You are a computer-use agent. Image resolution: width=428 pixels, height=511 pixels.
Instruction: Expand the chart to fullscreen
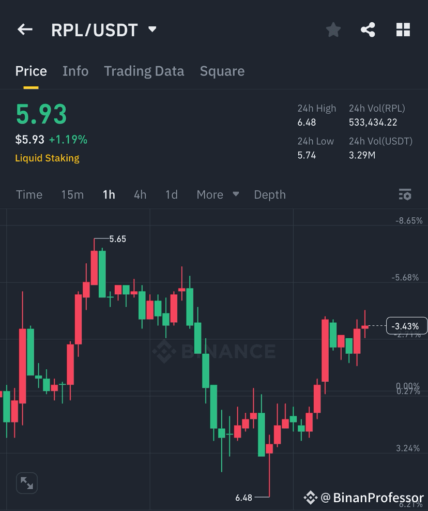coord(26,483)
